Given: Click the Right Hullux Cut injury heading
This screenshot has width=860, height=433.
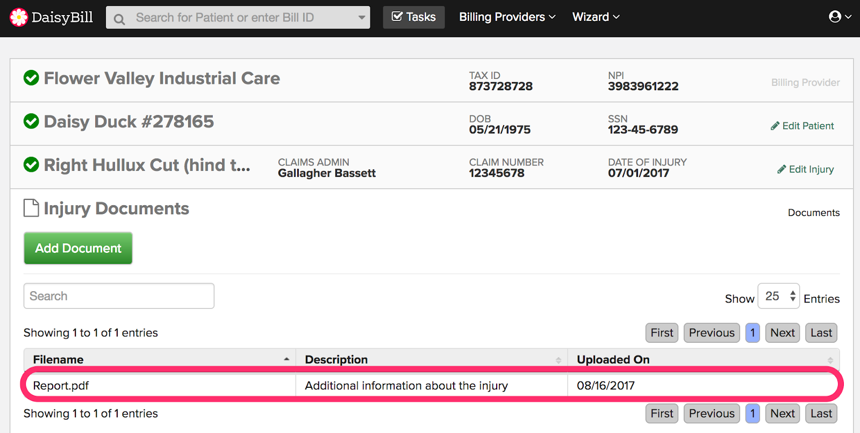Looking at the screenshot, I should pos(147,165).
